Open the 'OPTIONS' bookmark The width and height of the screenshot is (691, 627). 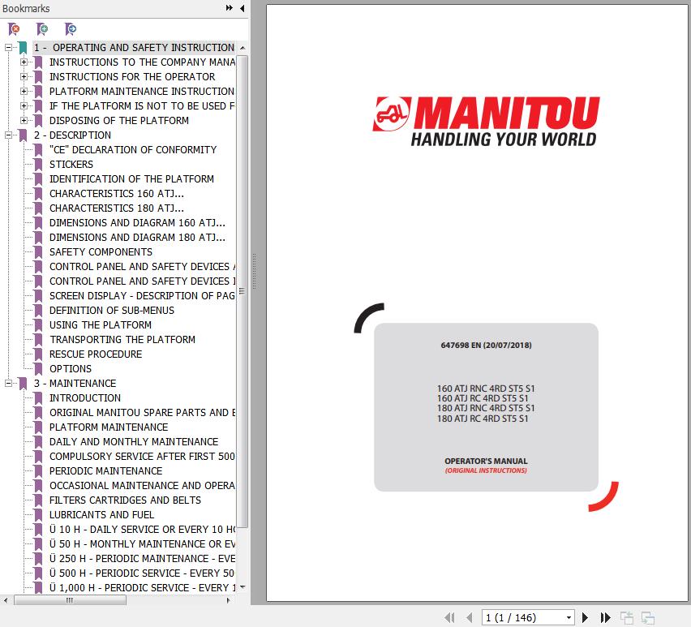[x=70, y=368]
